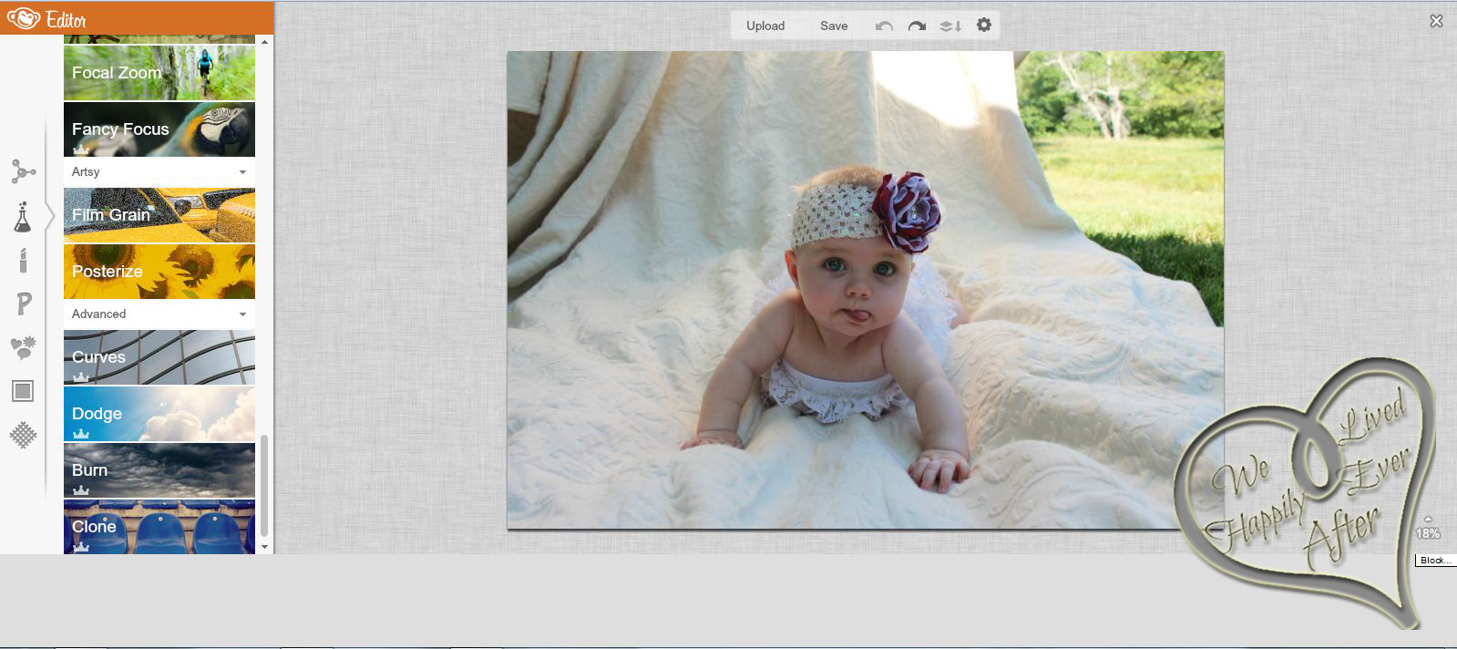Collapse the Artsy effects section

[x=159, y=171]
